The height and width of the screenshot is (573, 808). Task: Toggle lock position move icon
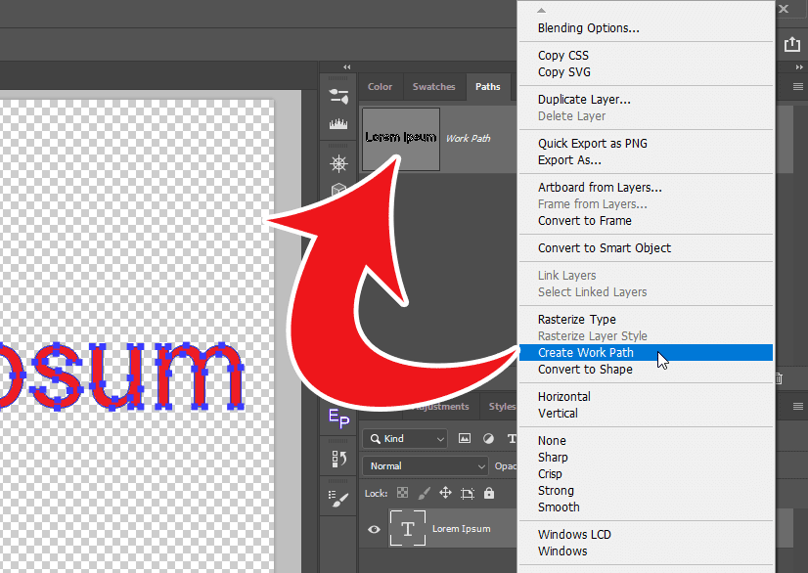445,493
